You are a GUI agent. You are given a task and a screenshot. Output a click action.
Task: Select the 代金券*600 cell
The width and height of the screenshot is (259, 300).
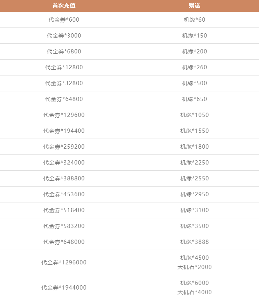(64, 20)
